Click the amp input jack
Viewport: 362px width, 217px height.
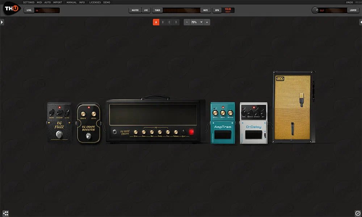(114, 132)
